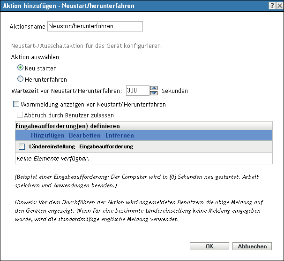Click the Ländereinstellung column header
Viewport: 284px width, 261px height.
[52, 146]
